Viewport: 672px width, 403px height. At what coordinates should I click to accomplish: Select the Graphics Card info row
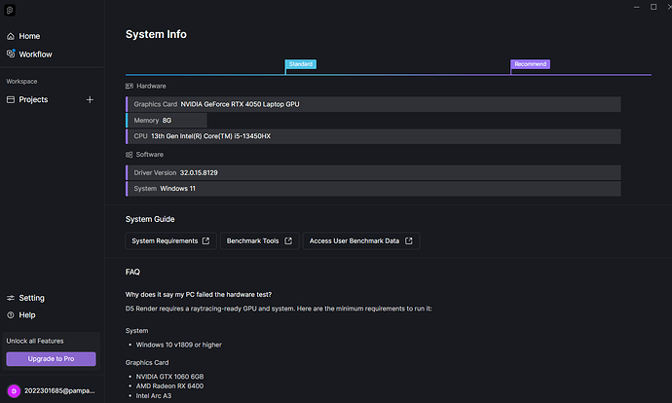[373, 104]
